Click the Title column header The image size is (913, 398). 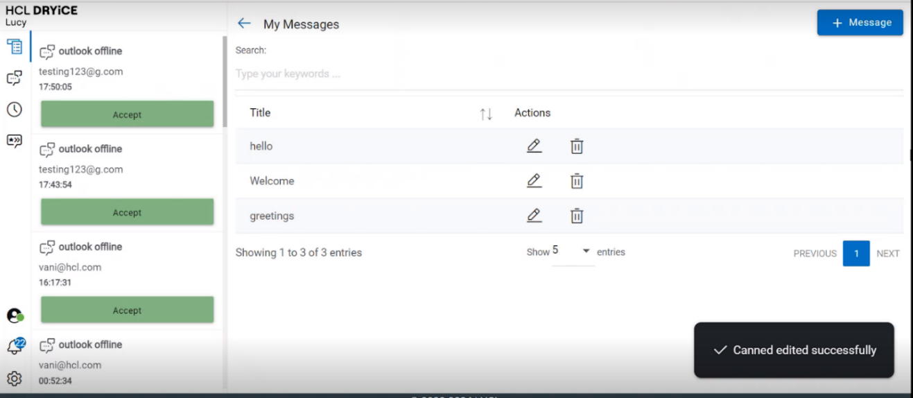pos(260,113)
